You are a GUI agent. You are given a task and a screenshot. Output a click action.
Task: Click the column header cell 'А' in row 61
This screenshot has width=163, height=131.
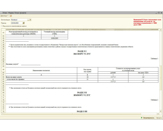(x=41, y=75)
